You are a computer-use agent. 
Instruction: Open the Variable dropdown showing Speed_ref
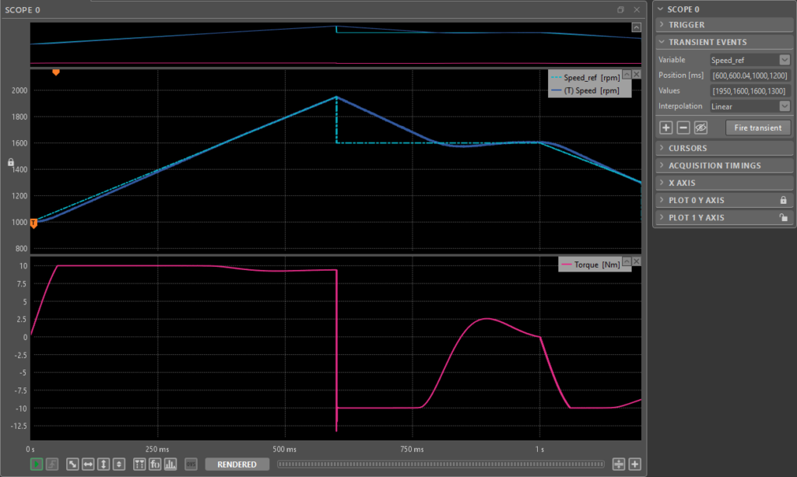750,60
